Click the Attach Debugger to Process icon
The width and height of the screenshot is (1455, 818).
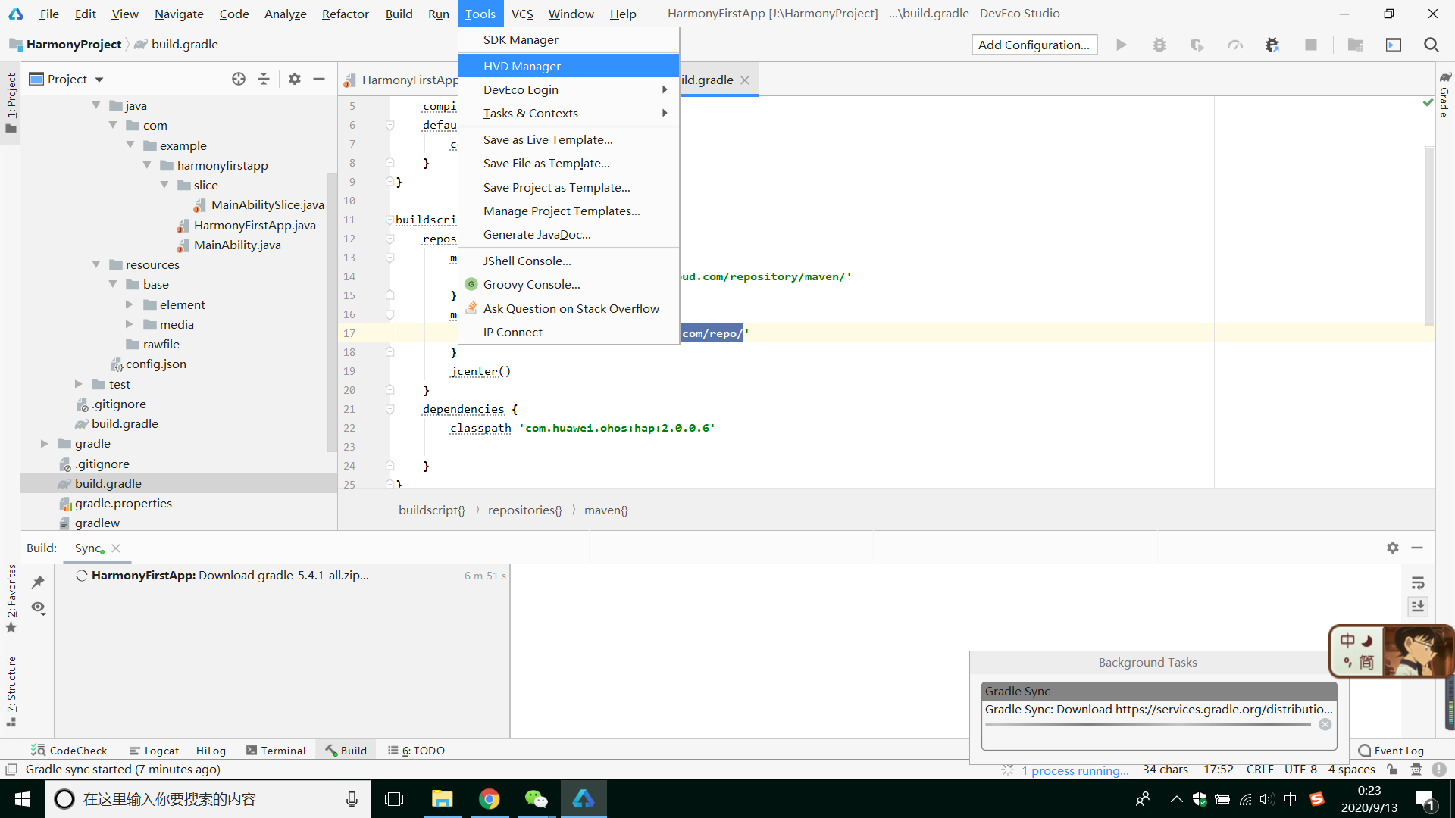pos(1272,45)
